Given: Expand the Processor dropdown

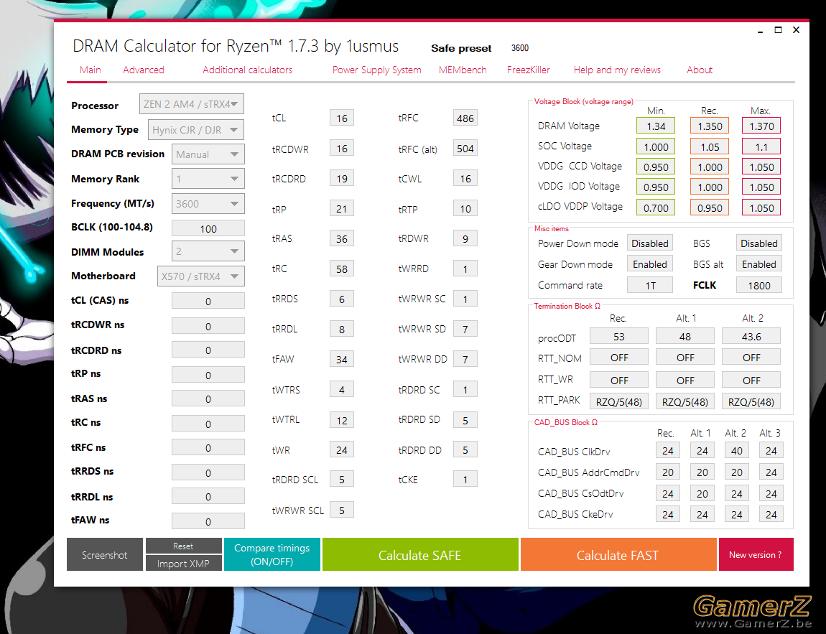Looking at the screenshot, I should click(x=192, y=104).
